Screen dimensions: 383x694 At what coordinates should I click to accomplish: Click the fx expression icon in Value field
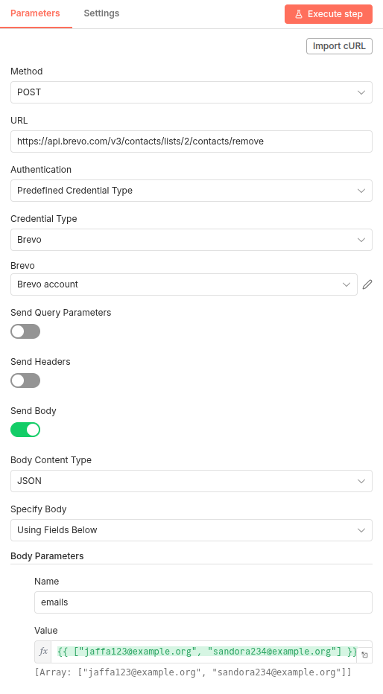[x=43, y=652]
